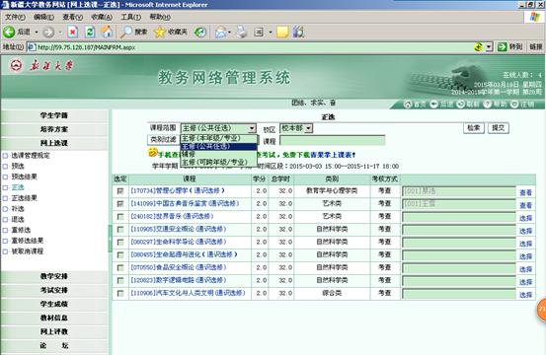Click the yellow note toolbar icon

(282, 33)
